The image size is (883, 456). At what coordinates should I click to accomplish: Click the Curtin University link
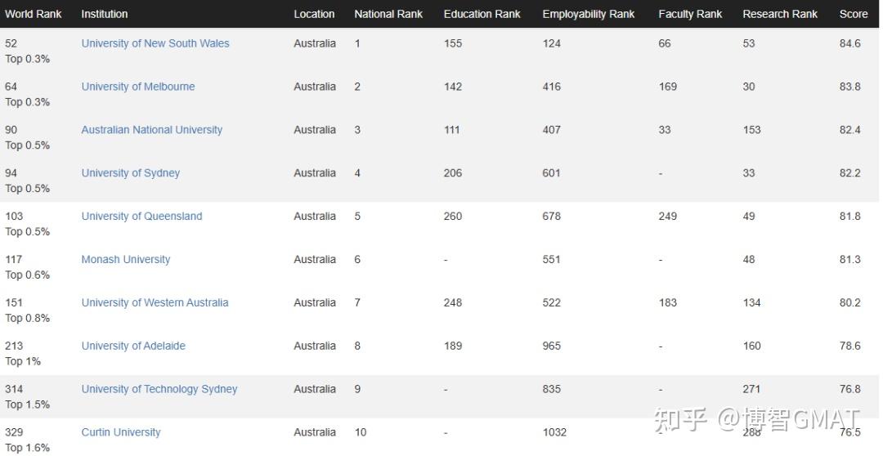[121, 432]
